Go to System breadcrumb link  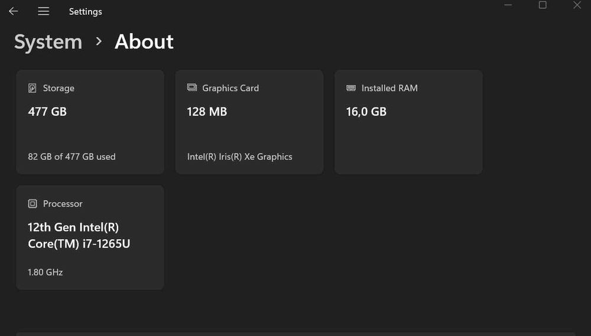click(x=48, y=42)
